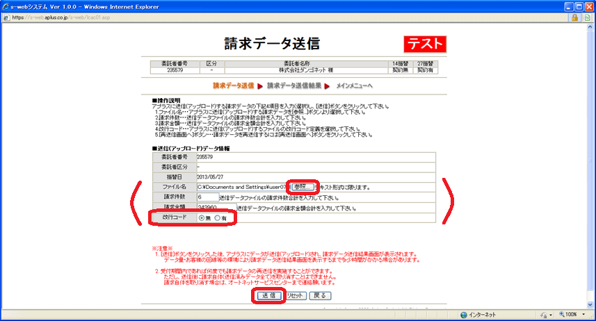Click the Internet Explorer logo in title bar
The width and height of the screenshot is (596, 321).
6,6
